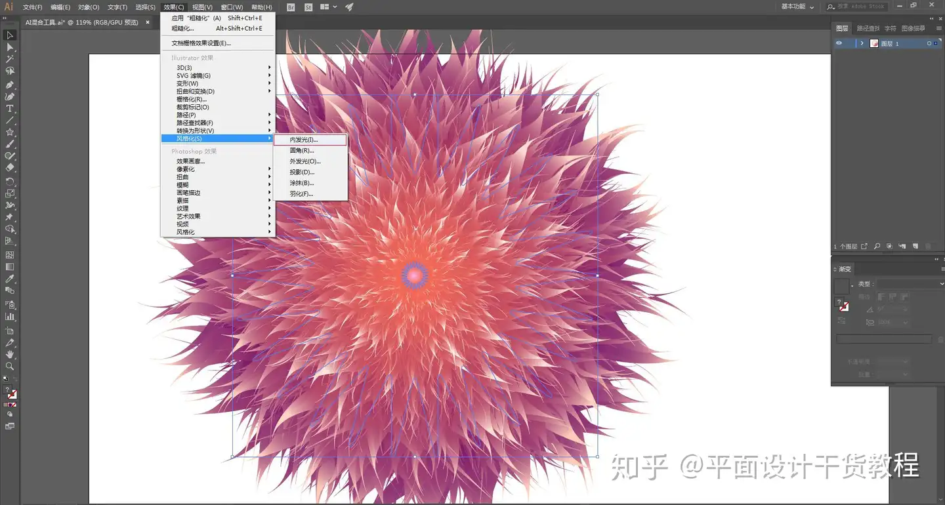Image resolution: width=945 pixels, height=505 pixels.
Task: Click the create new layer button
Action: (915, 246)
